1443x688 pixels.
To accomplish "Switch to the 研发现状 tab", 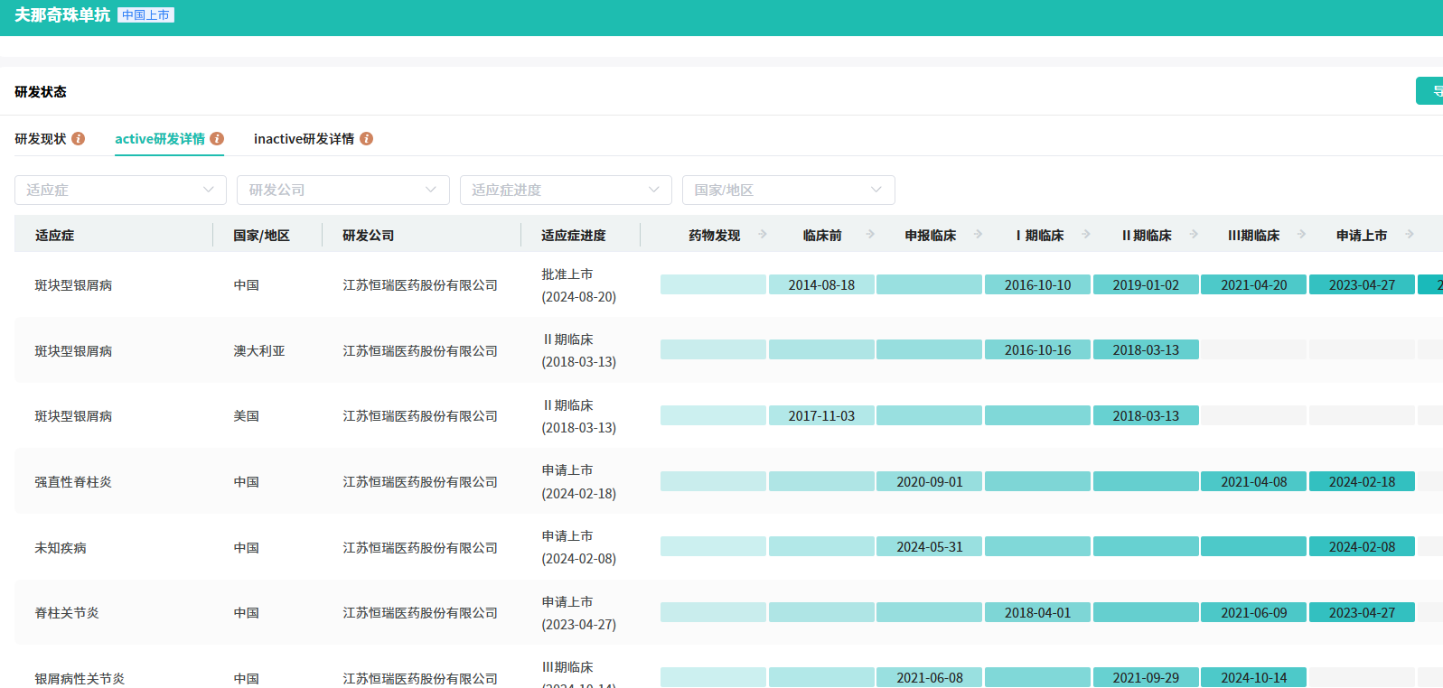I will pyautogui.click(x=41, y=138).
